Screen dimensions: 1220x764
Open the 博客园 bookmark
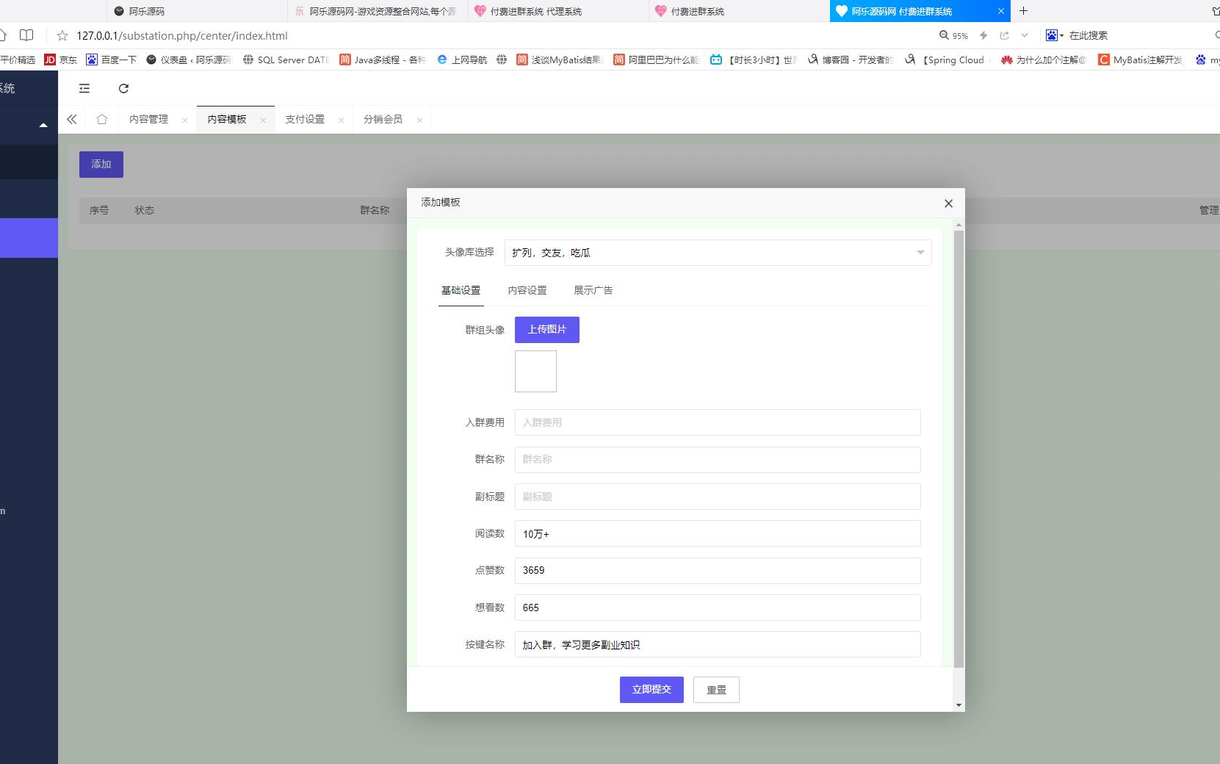(850, 60)
